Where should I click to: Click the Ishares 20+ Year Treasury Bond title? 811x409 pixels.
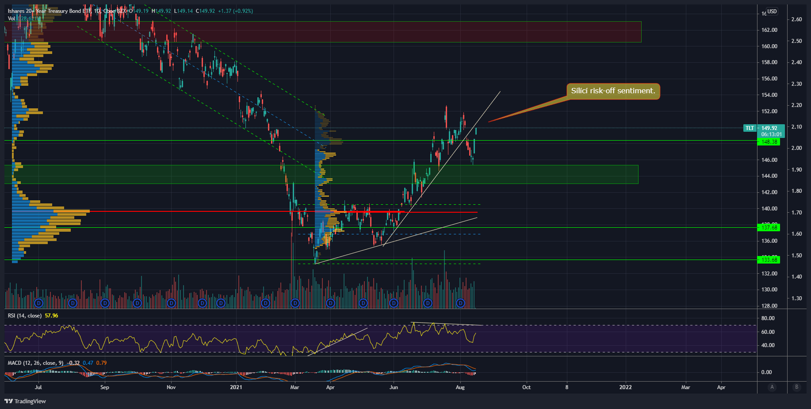click(x=49, y=11)
